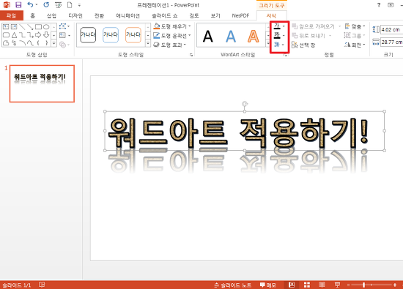Create a new document from quick access toolbar
Screen dimensions: 403x289
click(x=70, y=5)
